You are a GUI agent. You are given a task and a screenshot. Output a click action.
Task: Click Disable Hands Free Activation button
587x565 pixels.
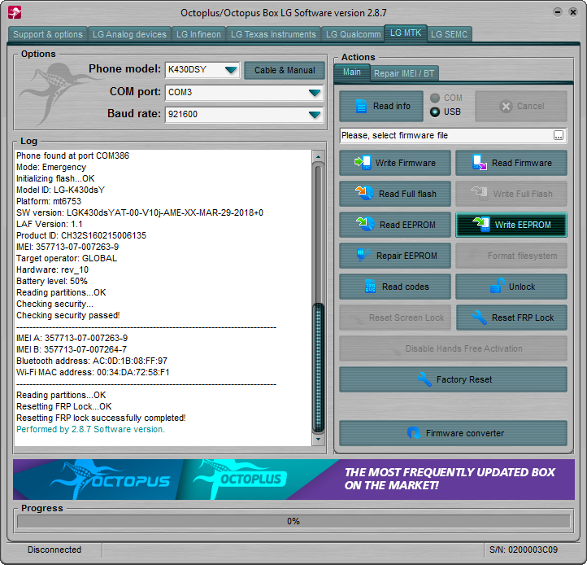point(453,348)
